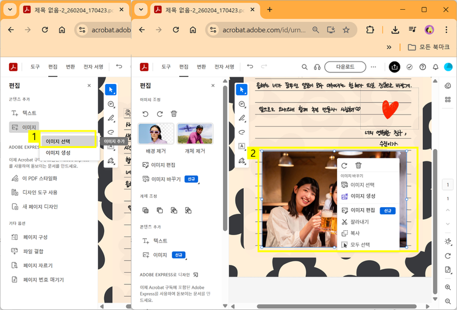Click rotate view icon on right sidebar

(448, 256)
